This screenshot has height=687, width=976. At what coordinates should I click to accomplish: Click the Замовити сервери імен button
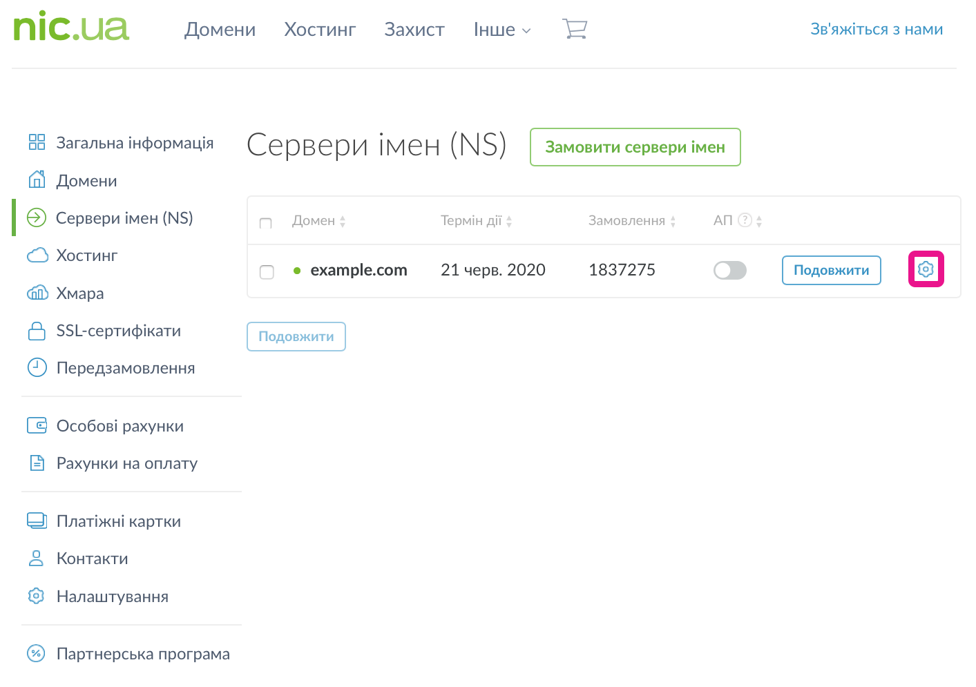635,147
